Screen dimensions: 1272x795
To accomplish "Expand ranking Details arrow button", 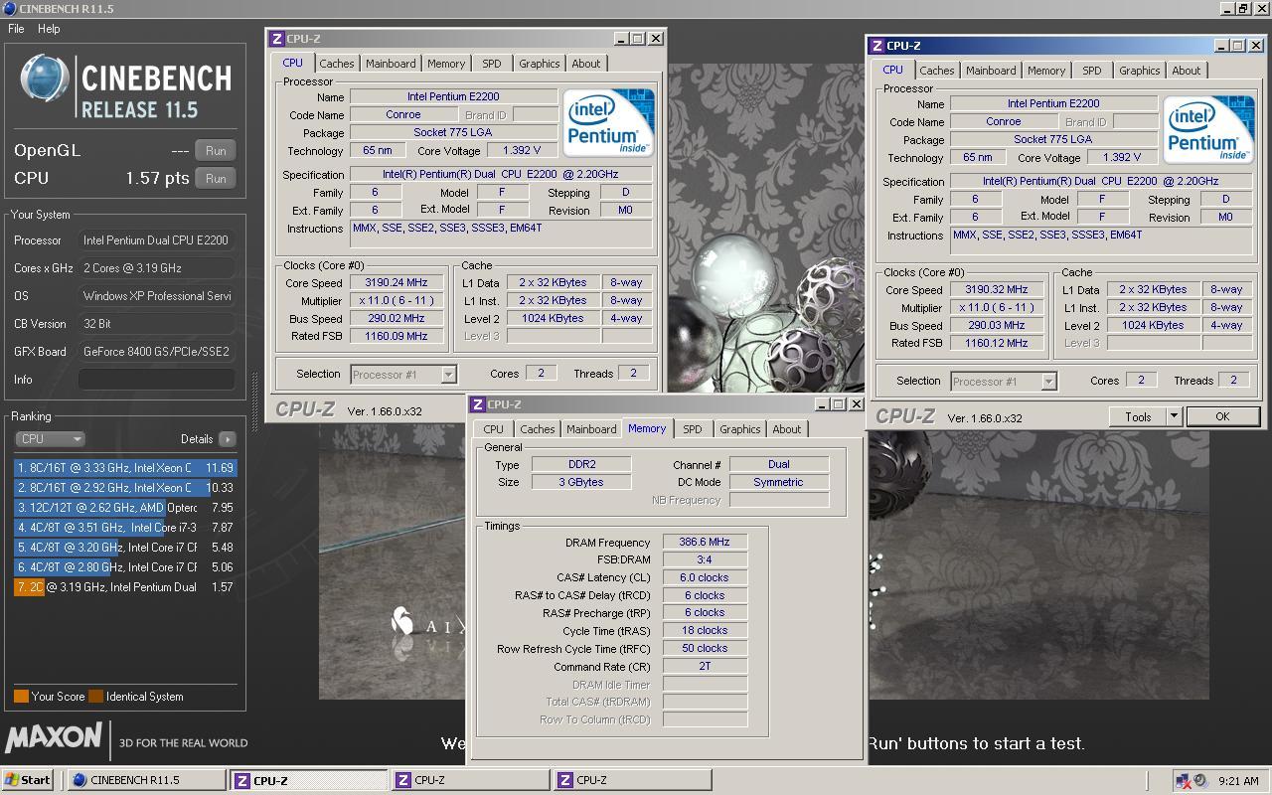I will [228, 438].
